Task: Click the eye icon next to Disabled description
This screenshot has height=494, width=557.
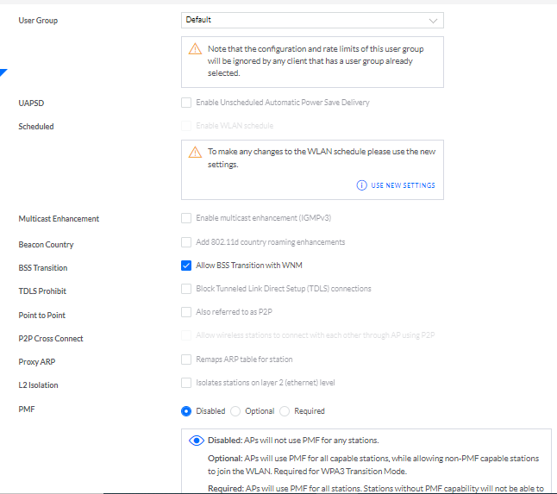Action: [196, 441]
